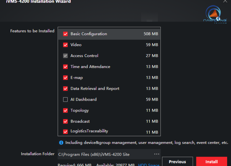Uncheck the Basic Configuration checkbox
The width and height of the screenshot is (231, 166).
click(x=65, y=34)
